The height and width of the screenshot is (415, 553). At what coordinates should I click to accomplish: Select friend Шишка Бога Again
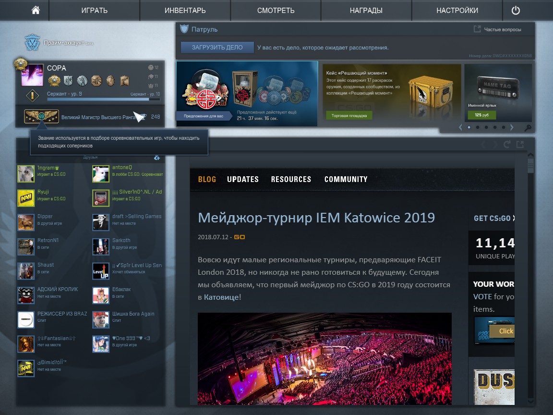click(128, 320)
